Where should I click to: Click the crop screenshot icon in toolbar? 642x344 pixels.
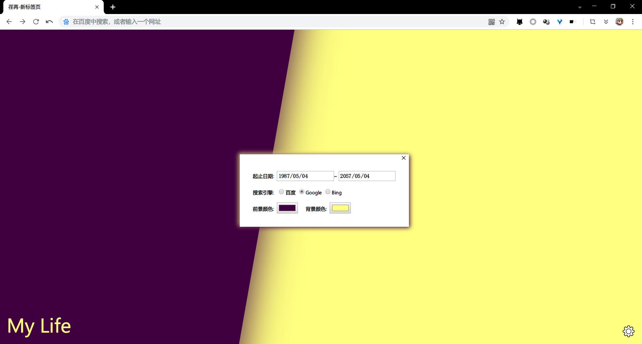(593, 22)
